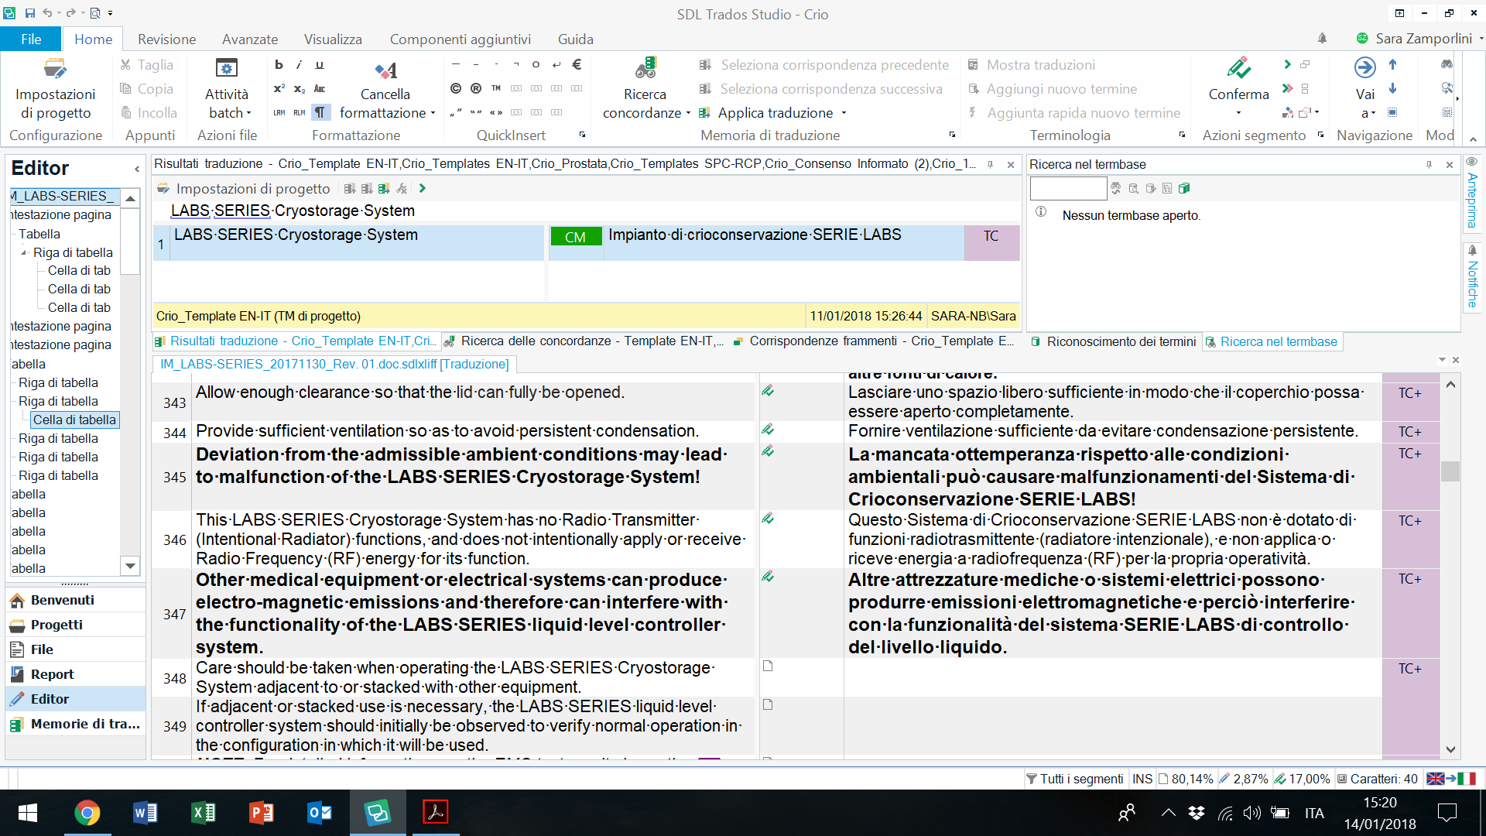Open Ricerca concordanze tool
The height and width of the screenshot is (836, 1486).
[x=645, y=69]
